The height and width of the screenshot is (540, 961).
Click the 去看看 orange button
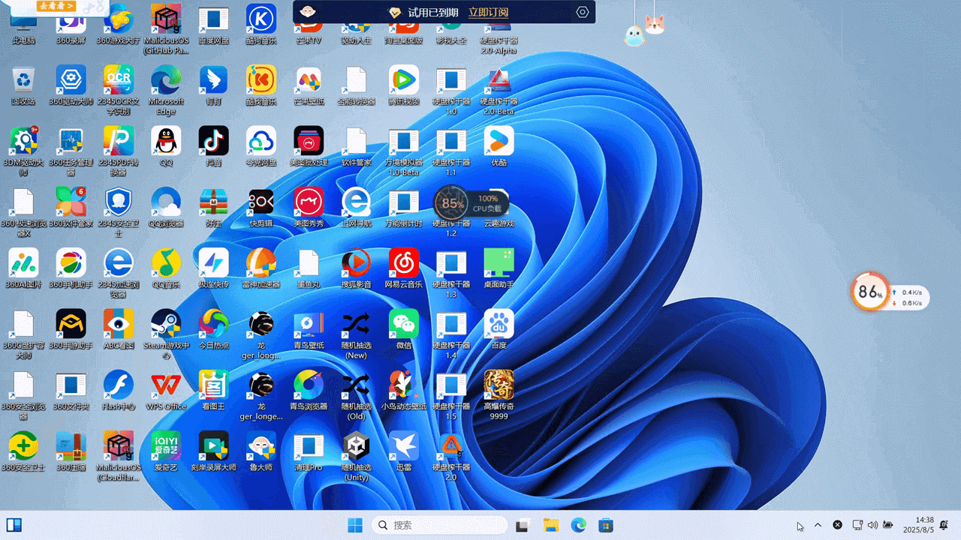point(57,6)
